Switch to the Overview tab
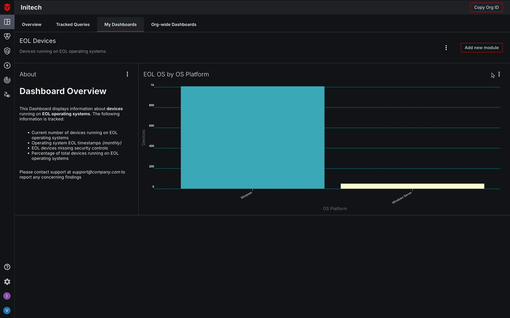Image resolution: width=510 pixels, height=318 pixels. tap(32, 24)
